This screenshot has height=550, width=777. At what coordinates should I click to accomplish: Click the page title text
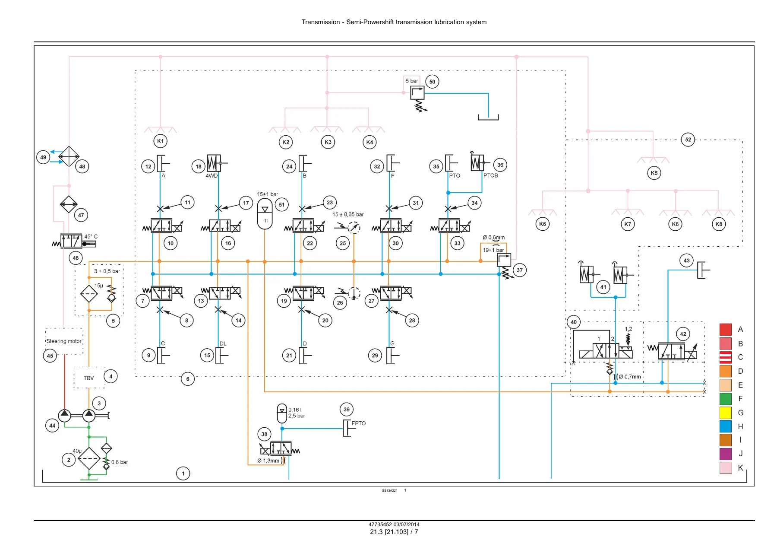(394, 22)
